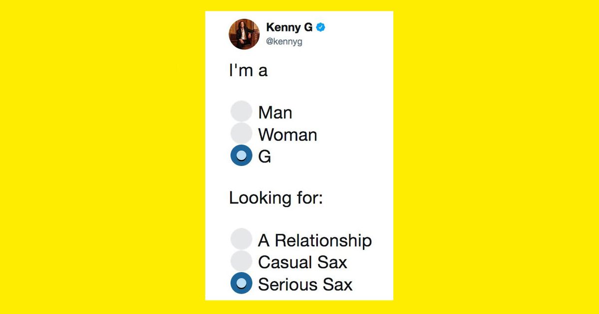Select the 'Man' radio button
This screenshot has height=314, width=599.
pyautogui.click(x=241, y=111)
